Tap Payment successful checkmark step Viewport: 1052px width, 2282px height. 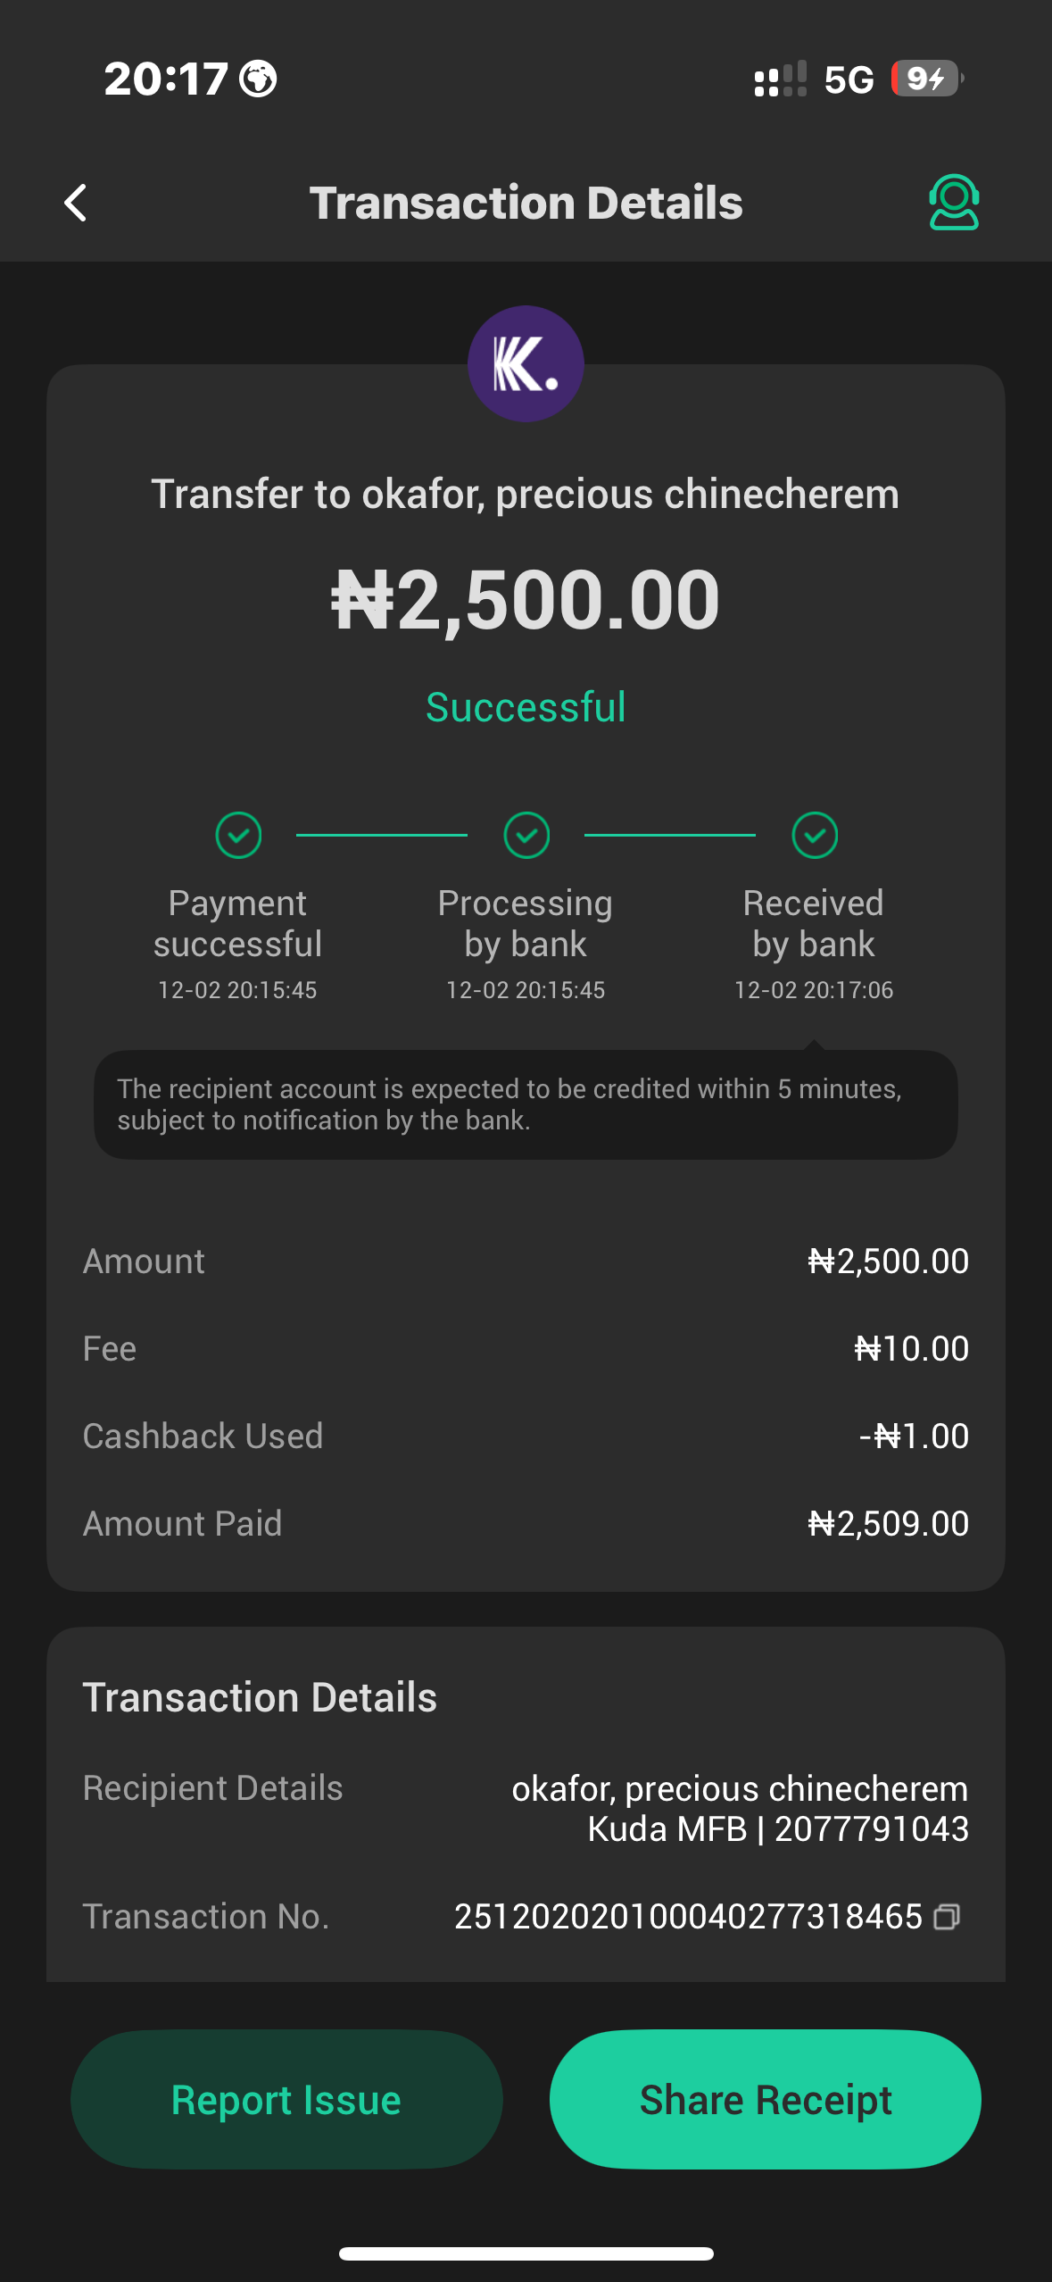tap(238, 836)
